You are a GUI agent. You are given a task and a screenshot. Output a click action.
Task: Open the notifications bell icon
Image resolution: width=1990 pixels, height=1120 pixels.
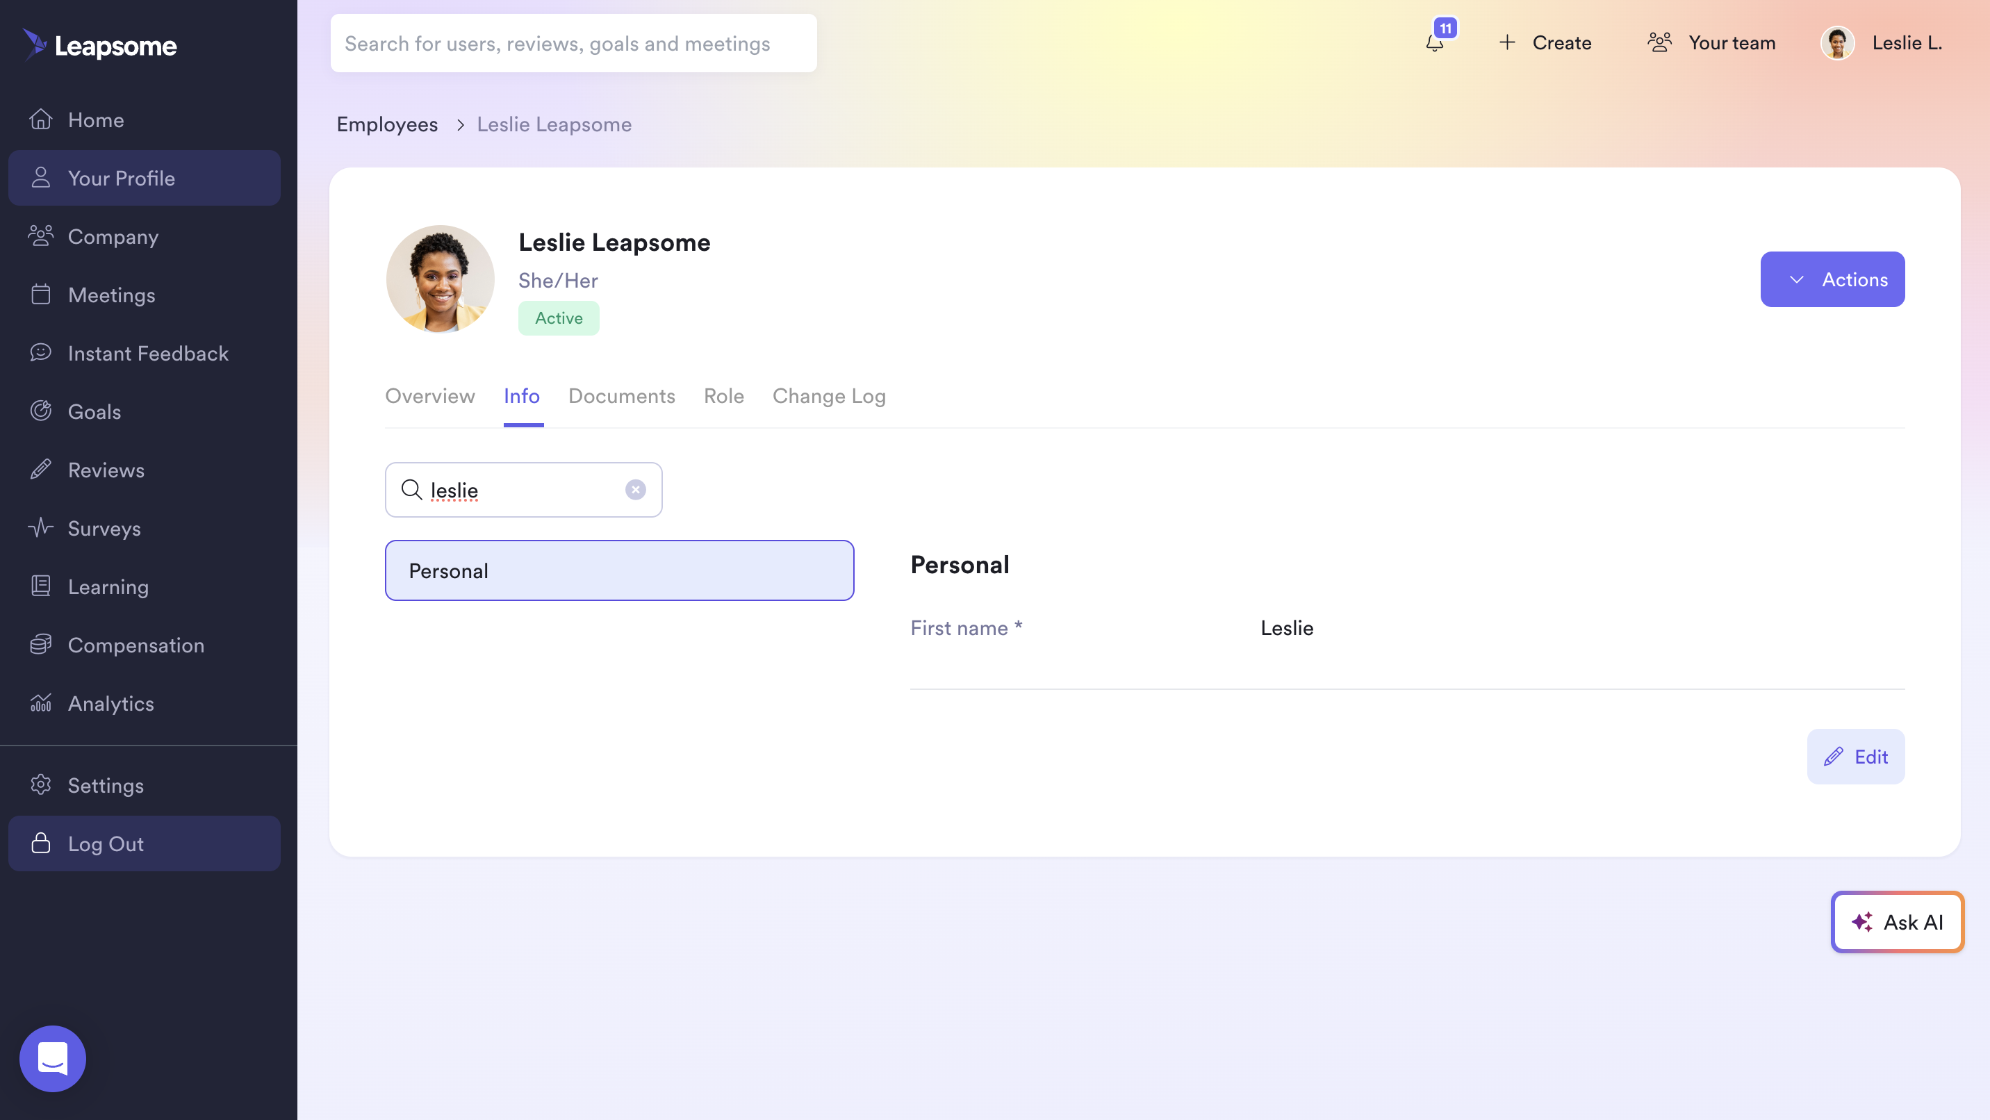(1435, 43)
